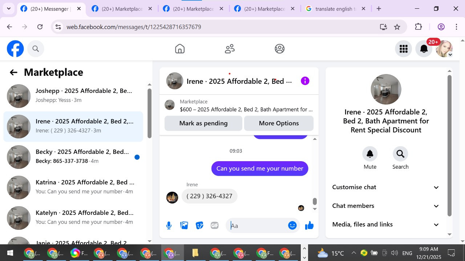Mark the listing as pending
Screen dimensions: 465x261
click(203, 123)
